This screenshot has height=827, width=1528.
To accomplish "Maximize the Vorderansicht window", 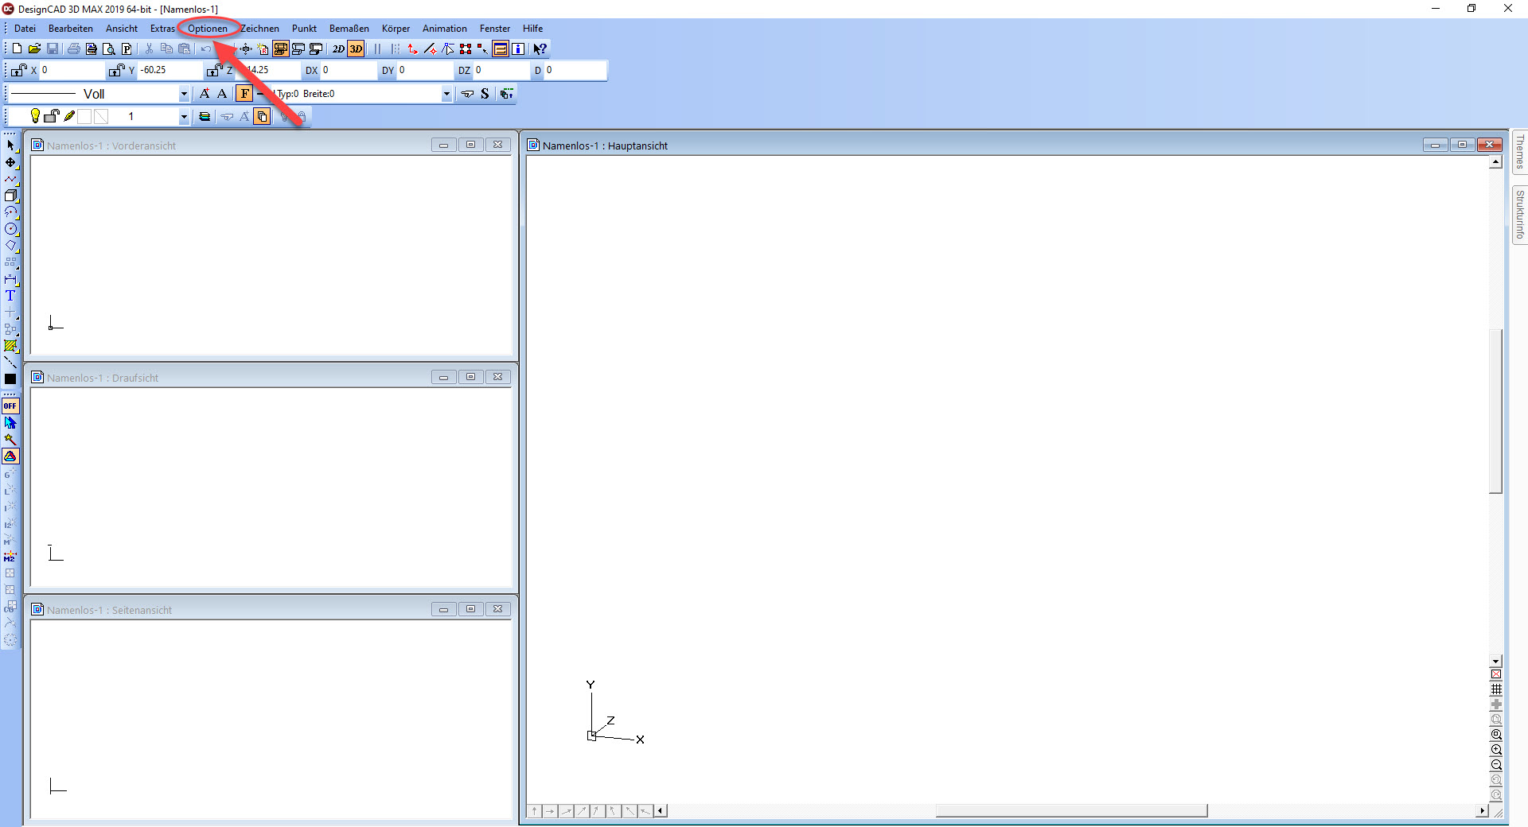I will [x=471, y=145].
